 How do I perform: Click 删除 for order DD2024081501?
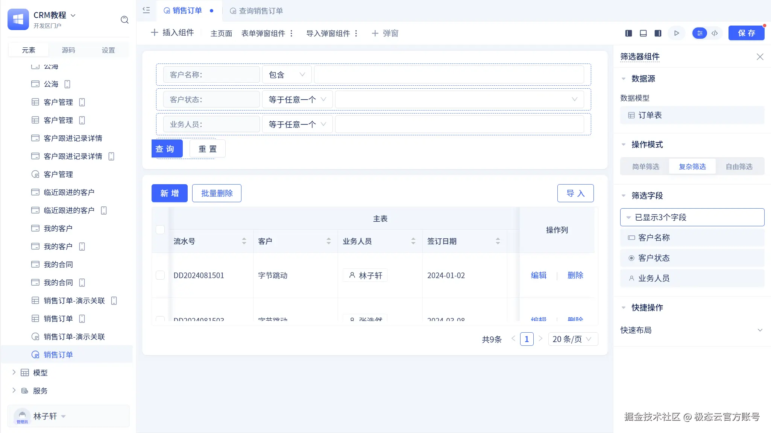(x=575, y=275)
